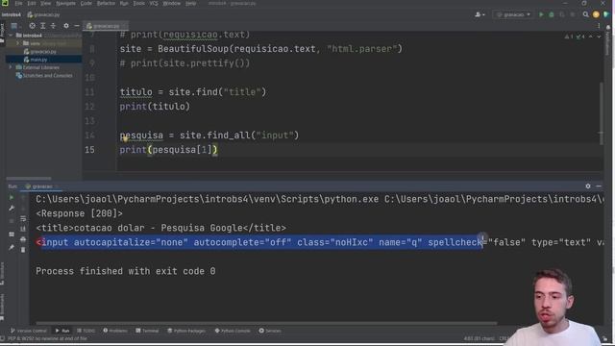Open Problems tool window
This screenshot has height=346, width=615.
tap(115, 331)
